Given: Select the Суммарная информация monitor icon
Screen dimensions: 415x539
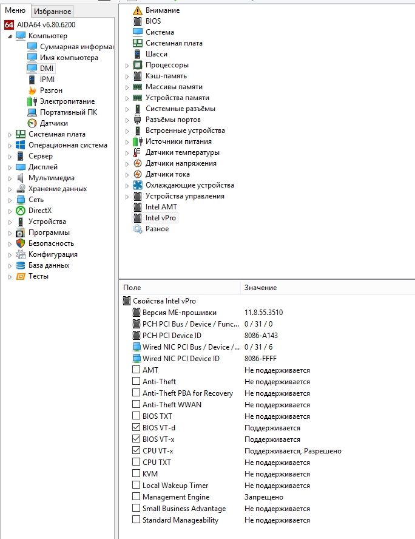Looking at the screenshot, I should [x=32, y=46].
